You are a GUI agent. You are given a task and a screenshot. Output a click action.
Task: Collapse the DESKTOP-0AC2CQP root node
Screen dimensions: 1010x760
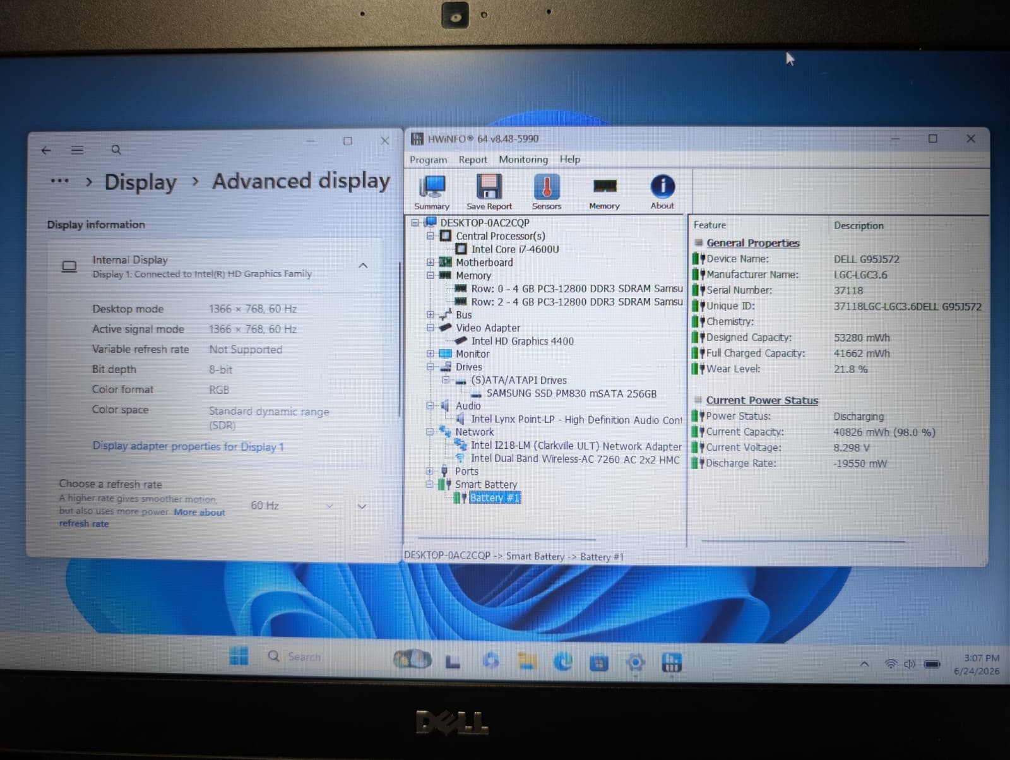point(415,222)
